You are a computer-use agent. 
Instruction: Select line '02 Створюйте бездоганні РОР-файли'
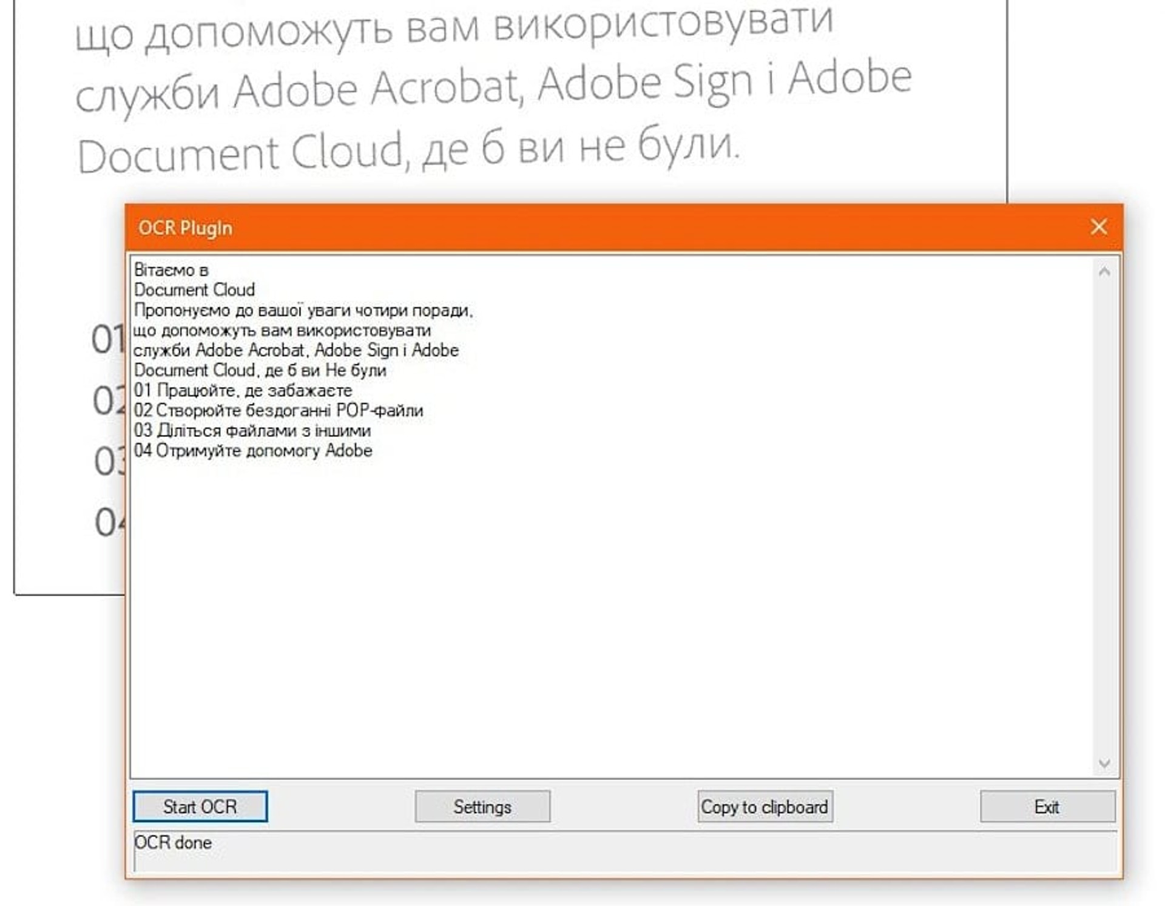coord(279,410)
